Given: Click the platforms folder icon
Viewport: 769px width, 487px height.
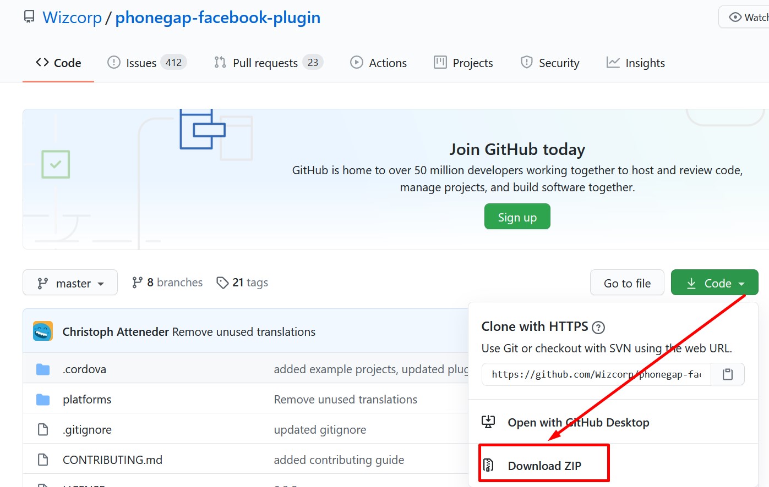Looking at the screenshot, I should [43, 400].
